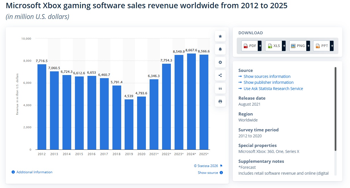
Task: Click the DOWNLOAD section heading
Action: (x=251, y=33)
